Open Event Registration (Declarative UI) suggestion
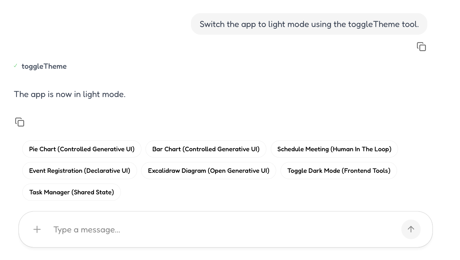The width and height of the screenshot is (460, 260). point(79,171)
